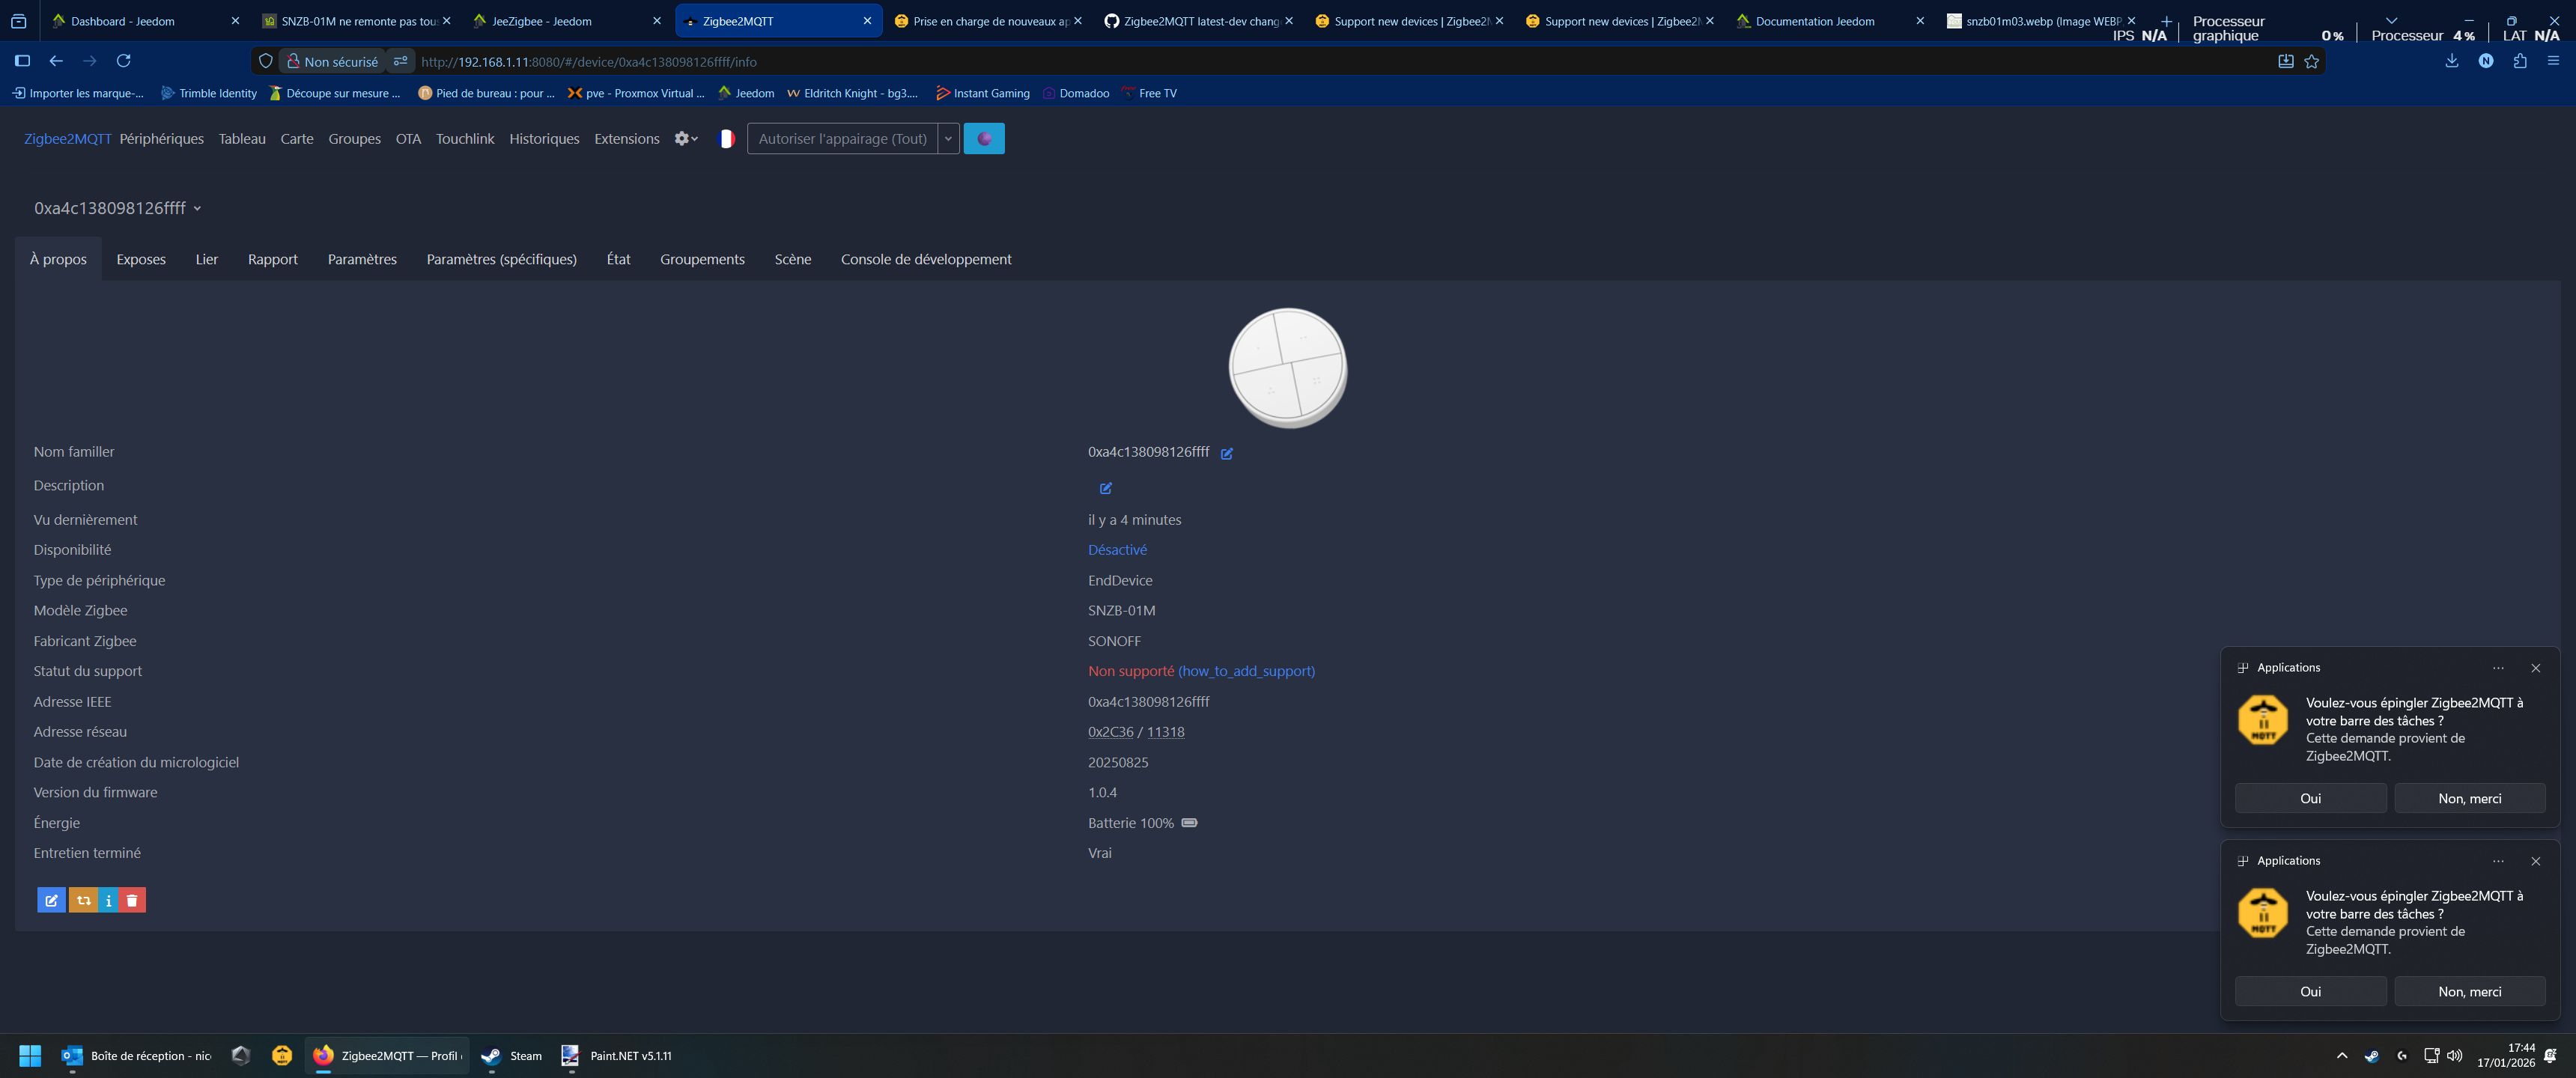This screenshot has width=2576, height=1078.
Task: Switch to the Exposes tab
Action: tap(141, 259)
